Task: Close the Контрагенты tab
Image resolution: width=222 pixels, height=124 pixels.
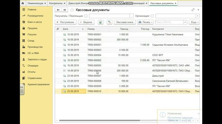Action: point(65,3)
